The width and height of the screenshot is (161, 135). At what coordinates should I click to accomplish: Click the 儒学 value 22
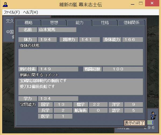tap(98, 105)
